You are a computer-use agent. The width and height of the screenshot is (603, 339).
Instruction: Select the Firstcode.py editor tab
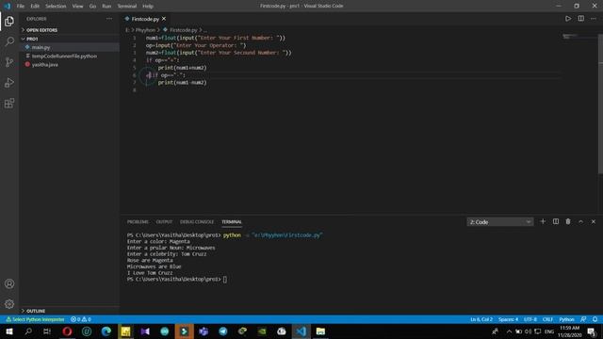(145, 19)
